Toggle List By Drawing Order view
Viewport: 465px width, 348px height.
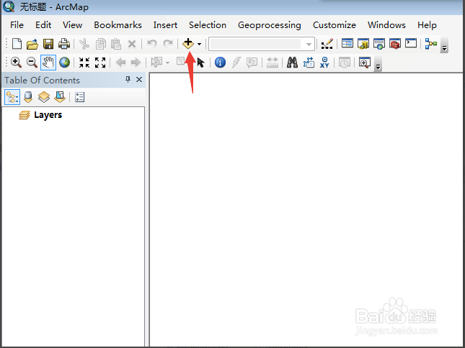pyautogui.click(x=12, y=97)
